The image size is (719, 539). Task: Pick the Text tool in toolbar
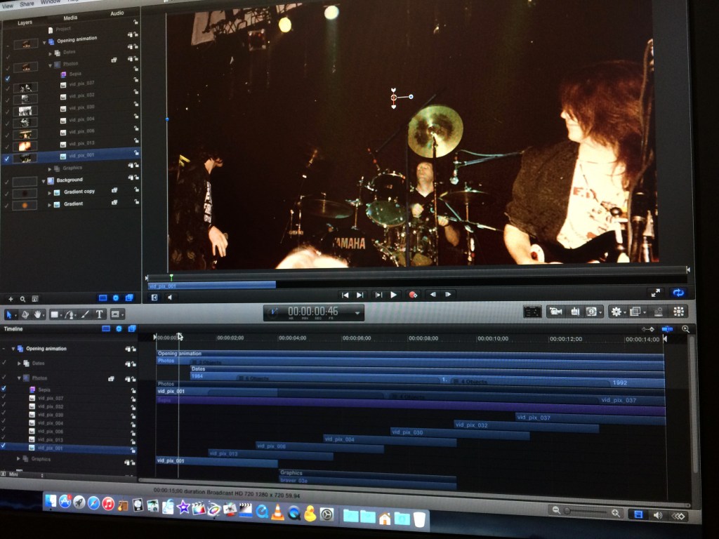(100, 314)
